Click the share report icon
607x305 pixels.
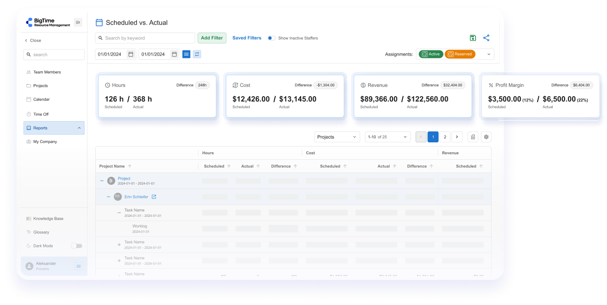click(486, 38)
